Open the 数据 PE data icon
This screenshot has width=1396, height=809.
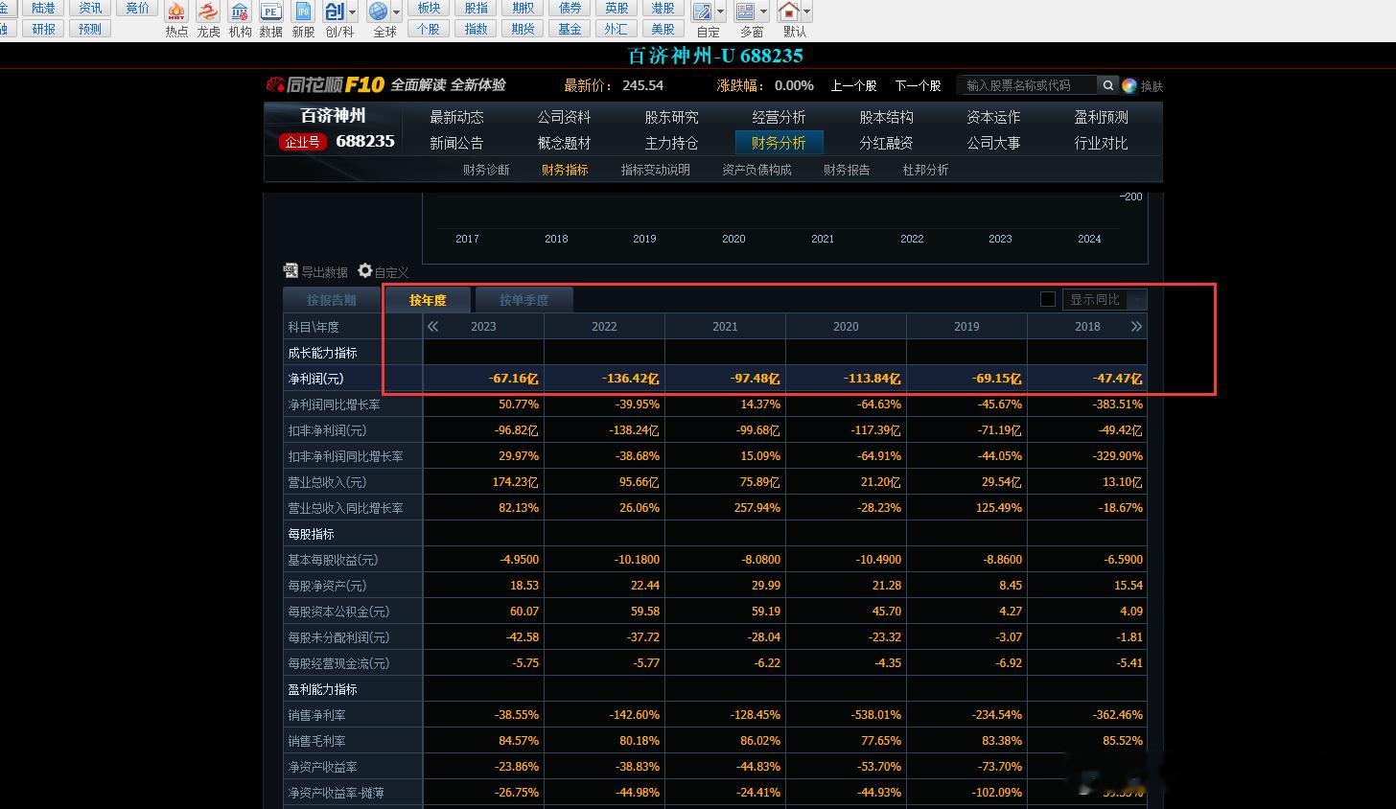pos(271,12)
